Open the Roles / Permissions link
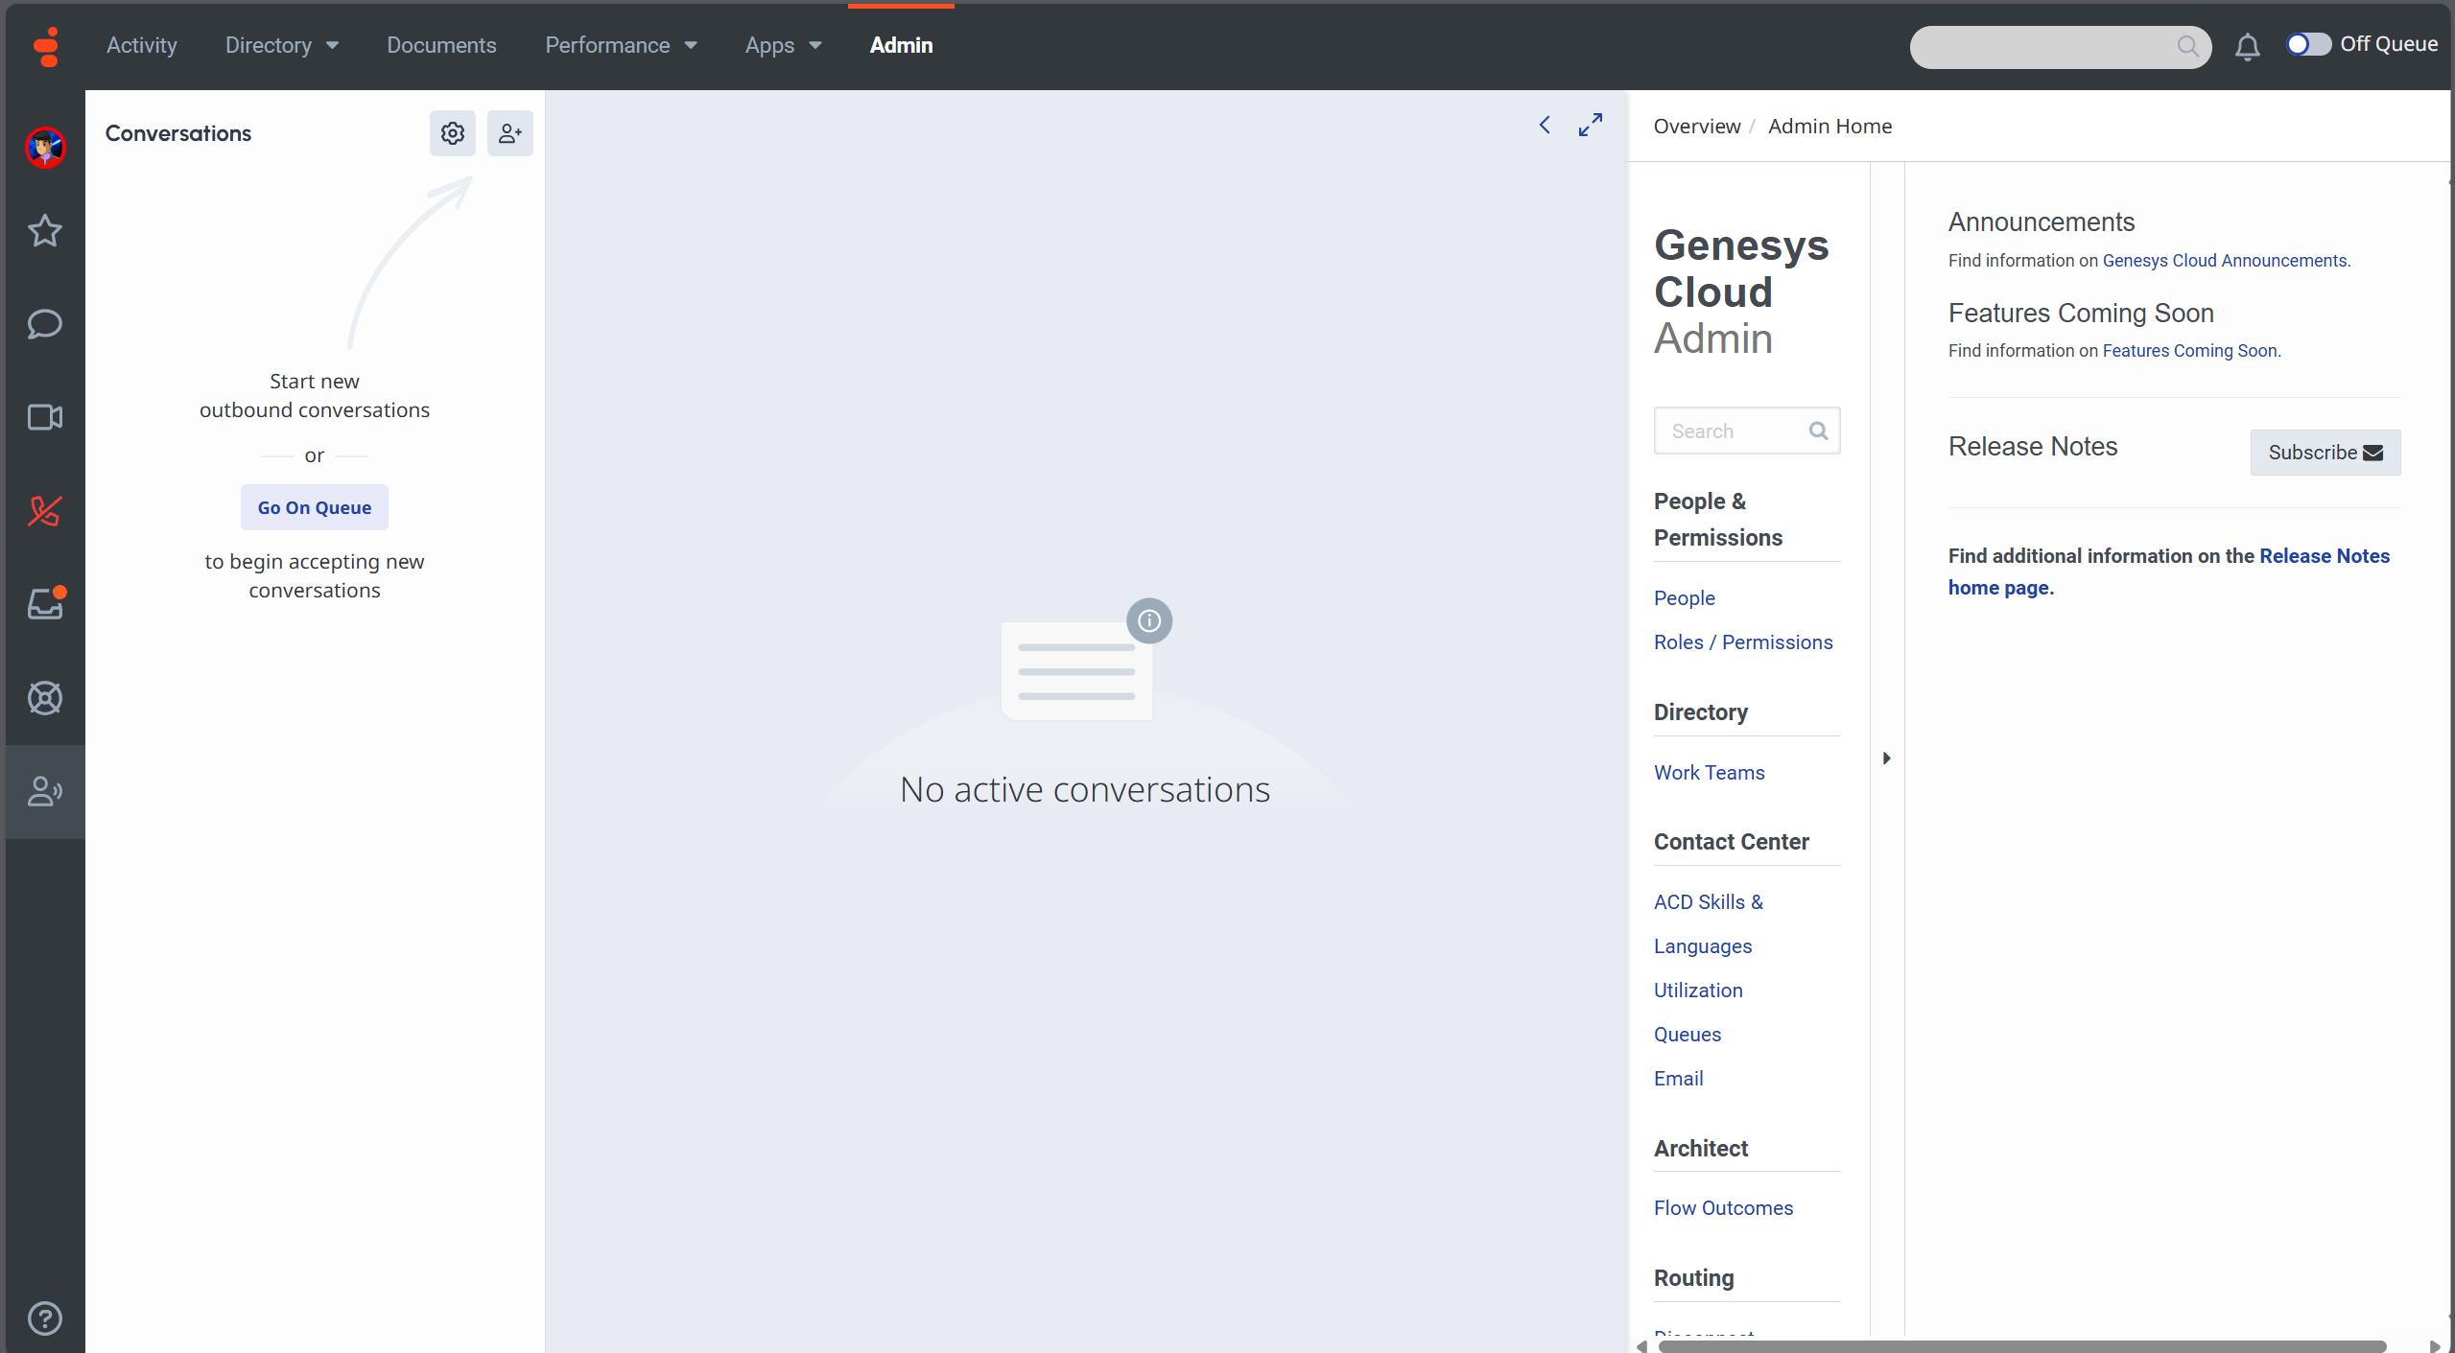This screenshot has height=1353, width=2455. click(x=1742, y=642)
